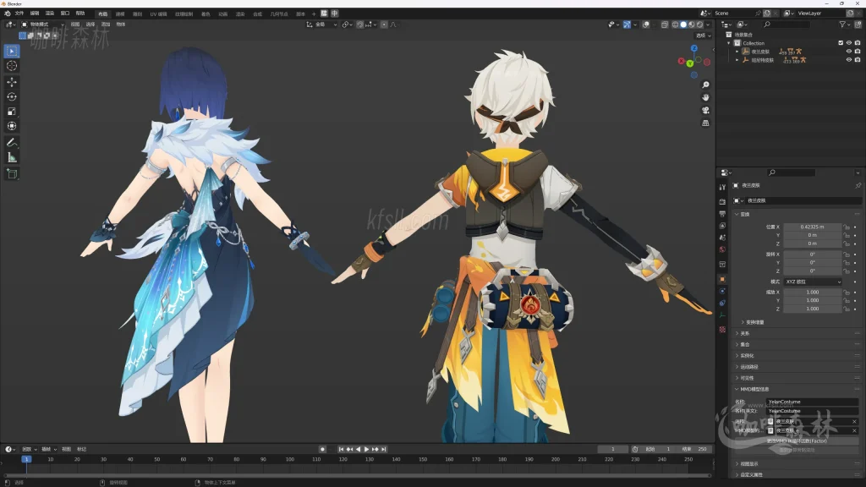Open the 添加 Add menu in viewport header
The width and height of the screenshot is (866, 487).
[x=106, y=25]
